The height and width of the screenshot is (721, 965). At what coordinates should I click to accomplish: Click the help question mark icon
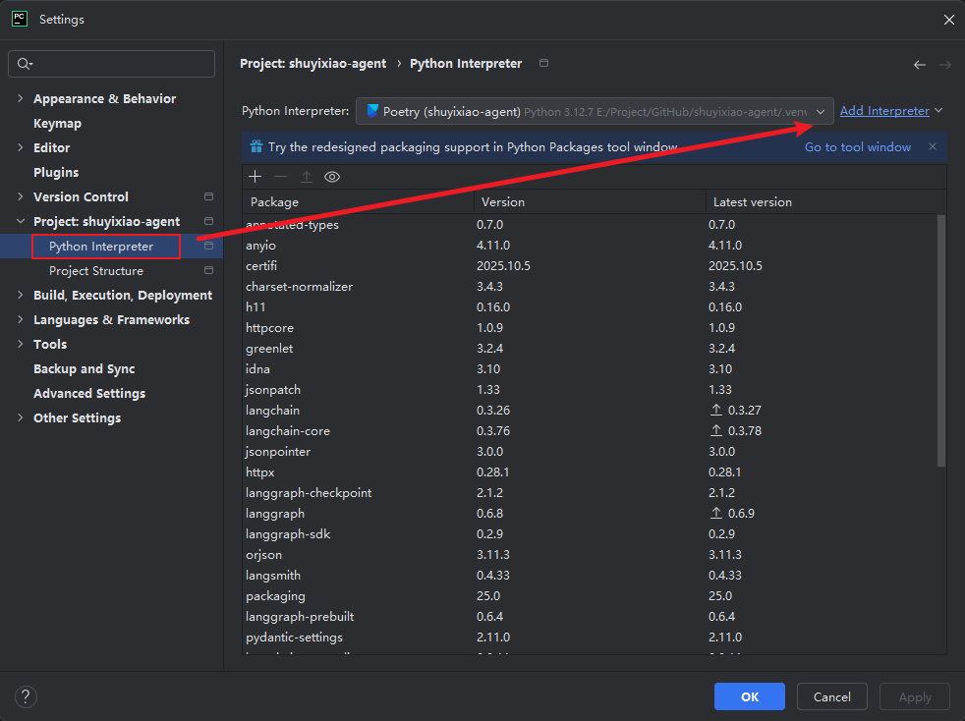click(26, 697)
